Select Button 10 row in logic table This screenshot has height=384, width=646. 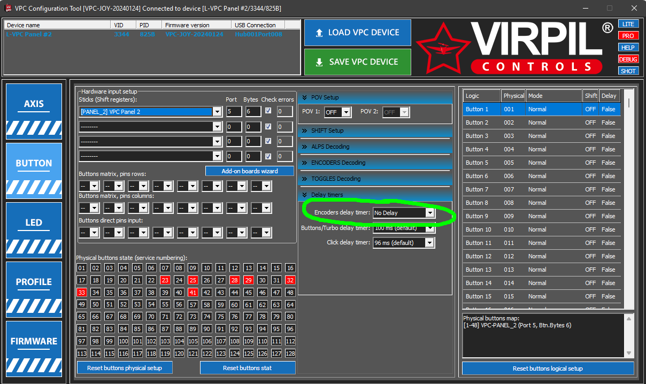[x=542, y=229]
